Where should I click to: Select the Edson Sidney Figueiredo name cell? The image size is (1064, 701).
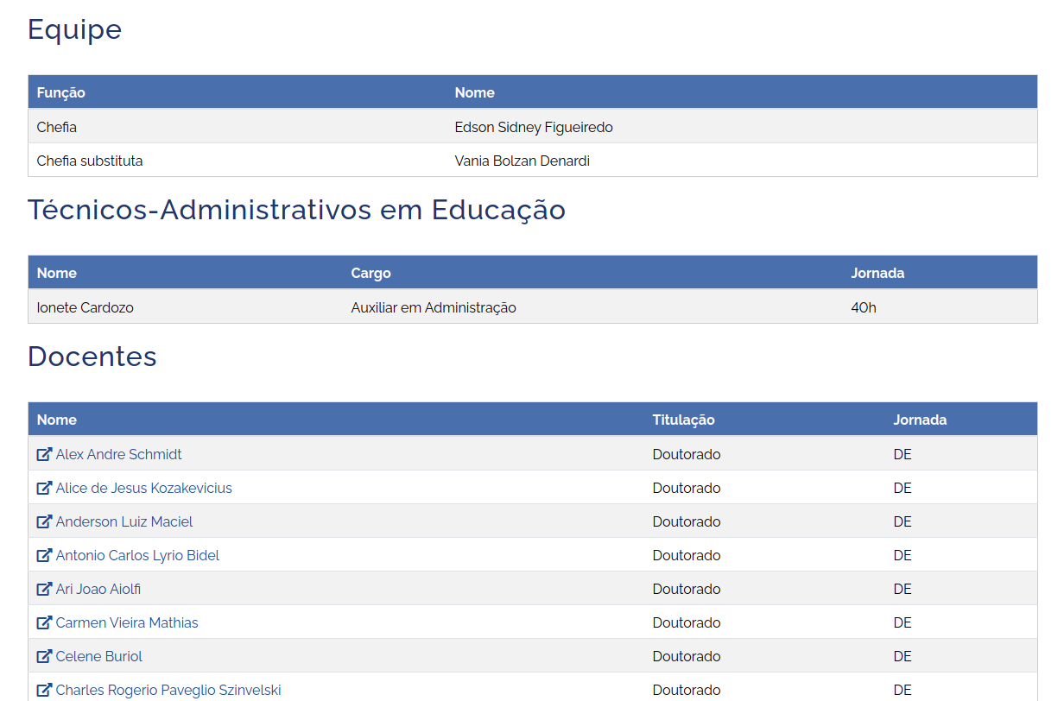click(533, 127)
